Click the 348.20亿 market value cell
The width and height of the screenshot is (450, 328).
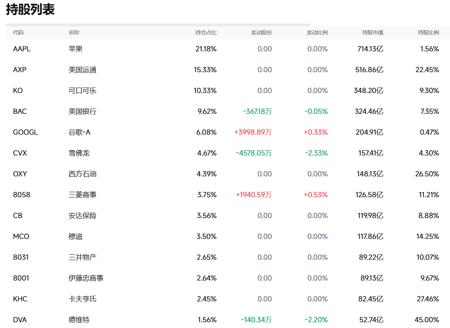pos(368,91)
